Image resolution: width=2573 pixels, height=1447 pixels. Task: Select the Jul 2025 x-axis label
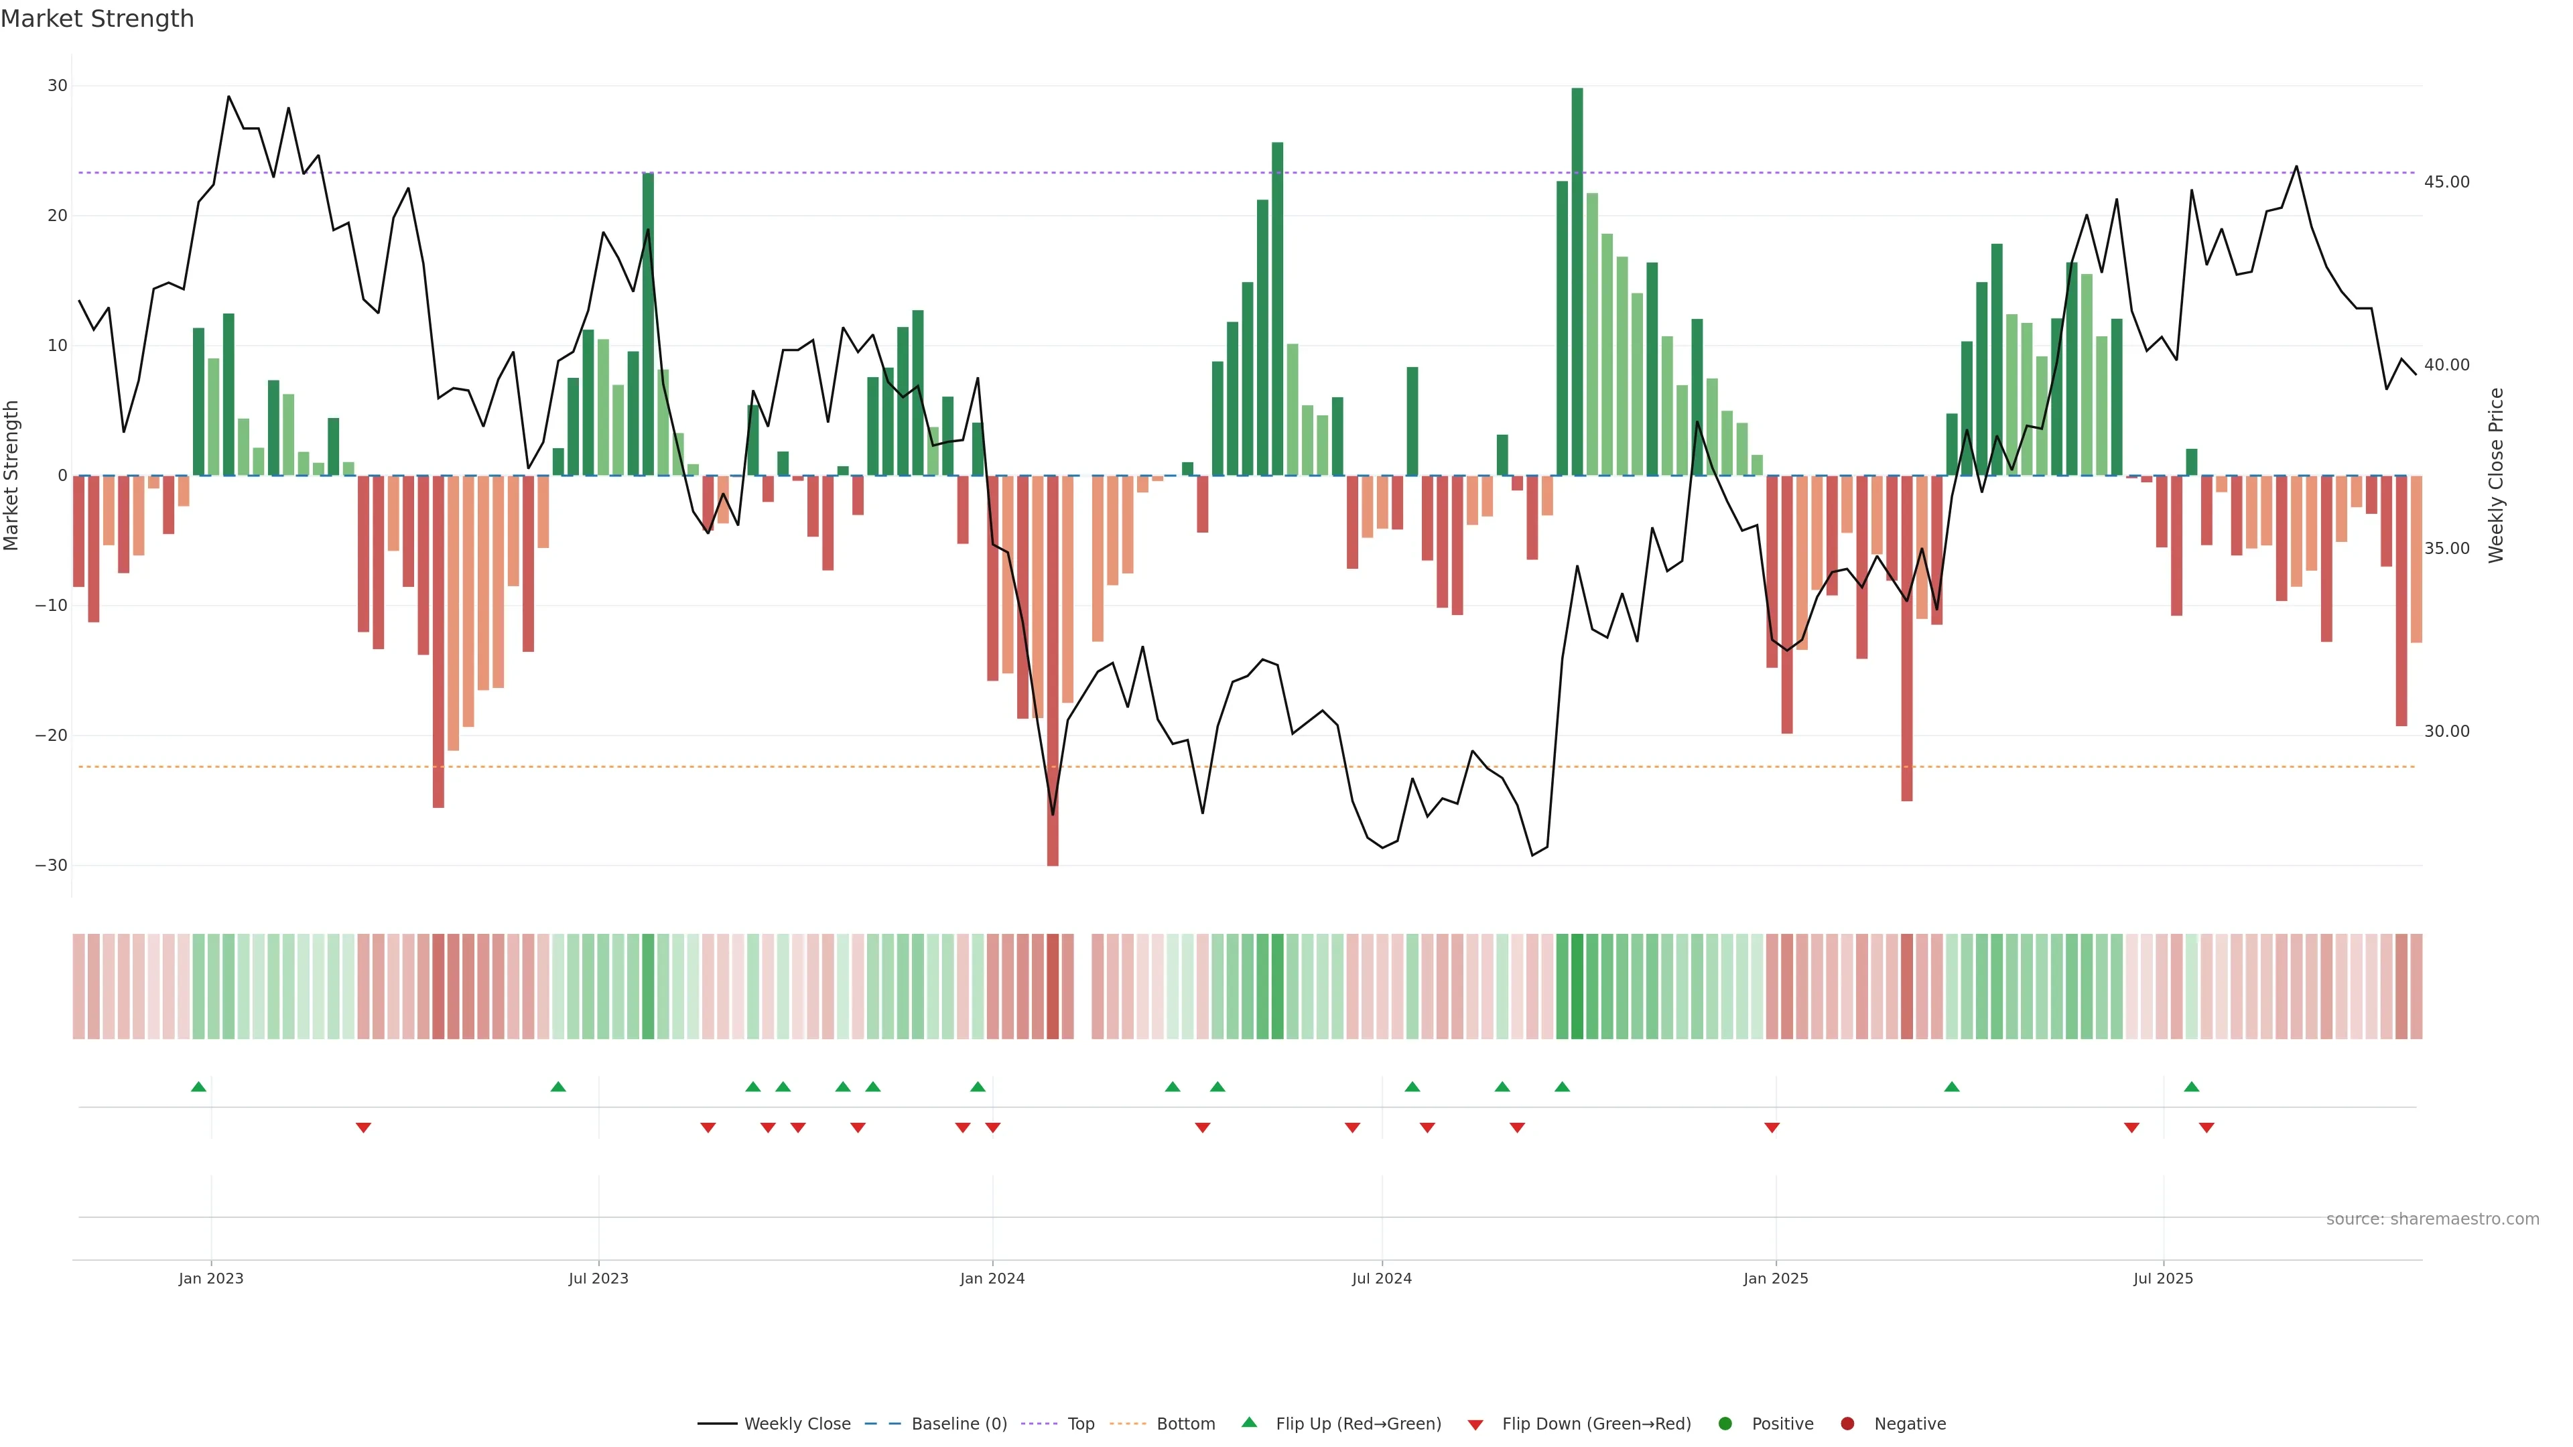(x=2162, y=1278)
